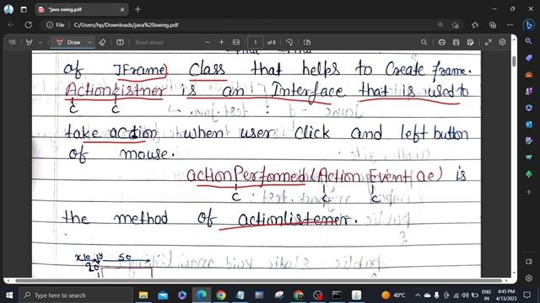
Task: Go back using the browser back arrow
Action: pyautogui.click(x=11, y=24)
